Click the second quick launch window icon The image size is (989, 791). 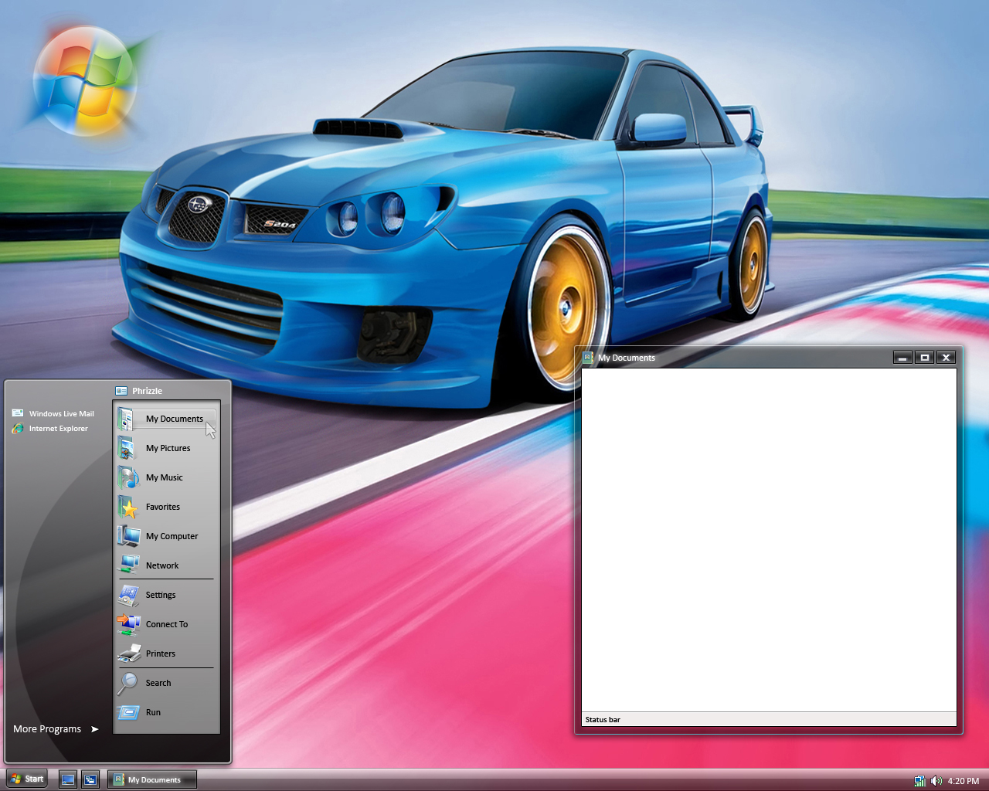[90, 780]
